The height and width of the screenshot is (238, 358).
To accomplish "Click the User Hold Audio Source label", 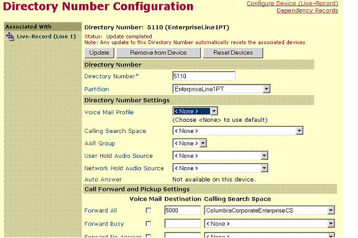I will tap(119, 156).
